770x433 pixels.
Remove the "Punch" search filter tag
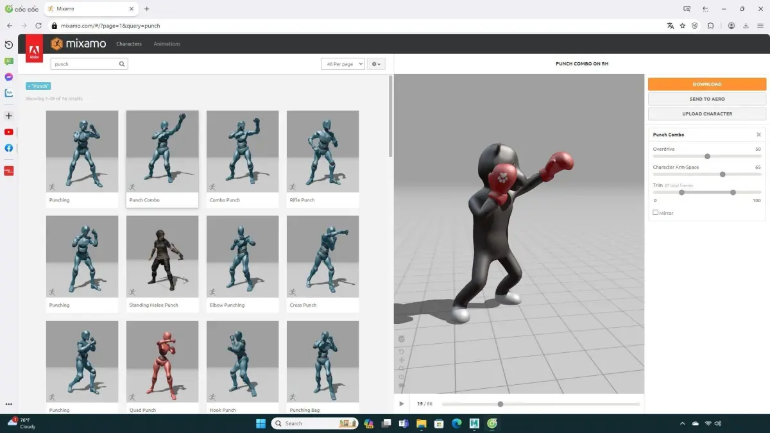tap(38, 86)
